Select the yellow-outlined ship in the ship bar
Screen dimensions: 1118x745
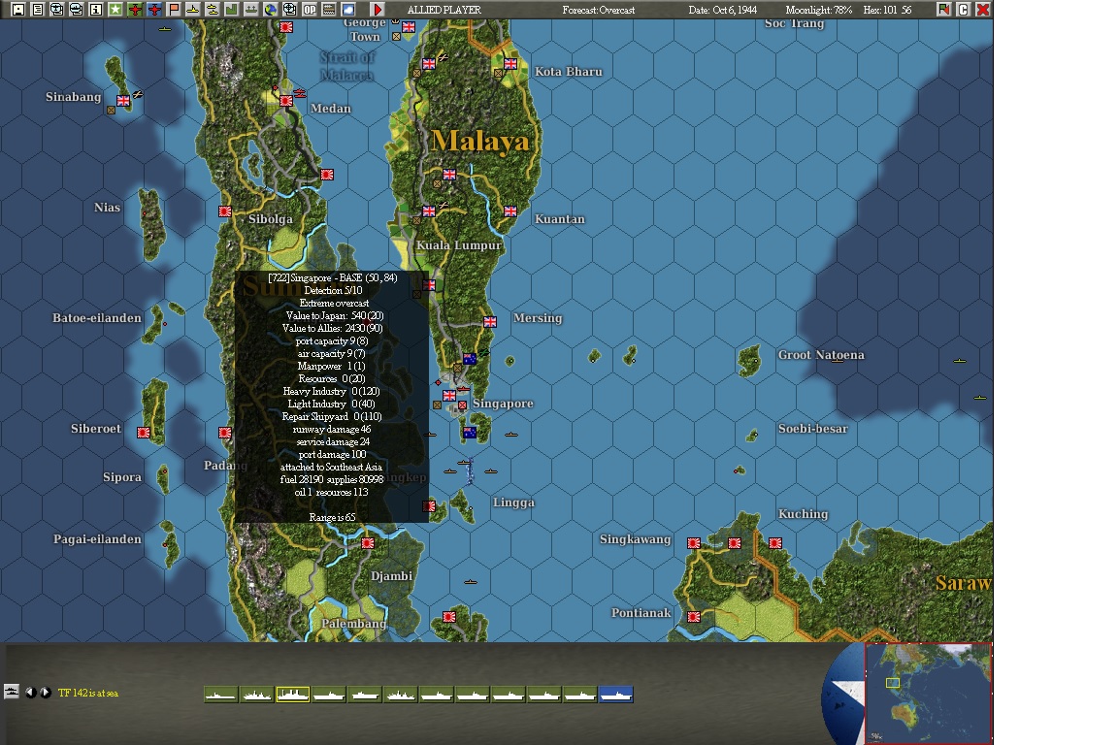point(292,694)
